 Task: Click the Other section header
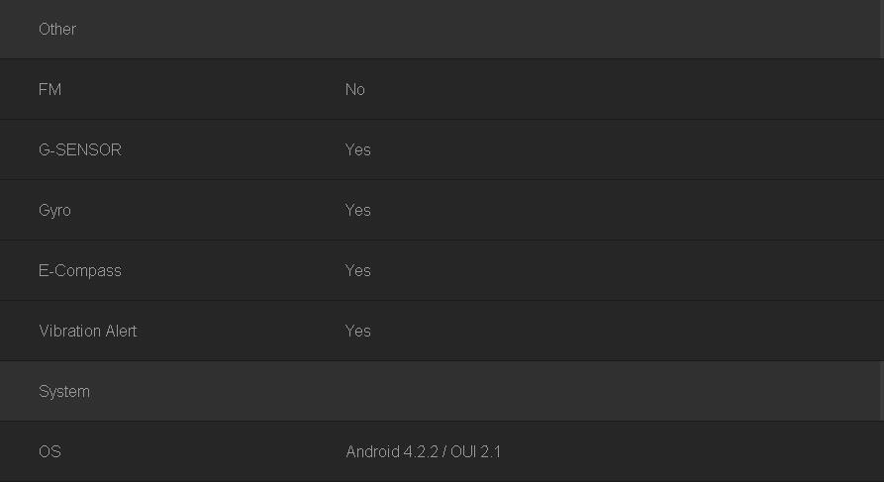[x=57, y=30]
